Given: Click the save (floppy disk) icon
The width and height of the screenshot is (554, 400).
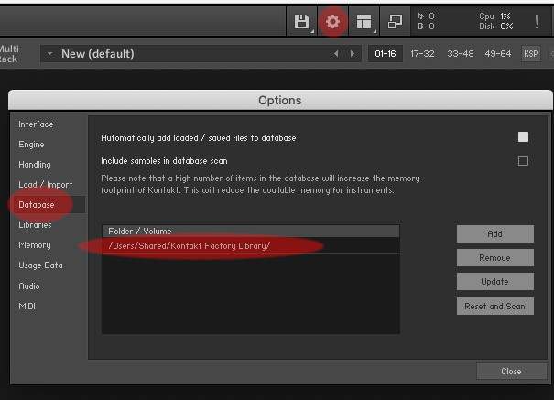Looking at the screenshot, I should tap(301, 21).
